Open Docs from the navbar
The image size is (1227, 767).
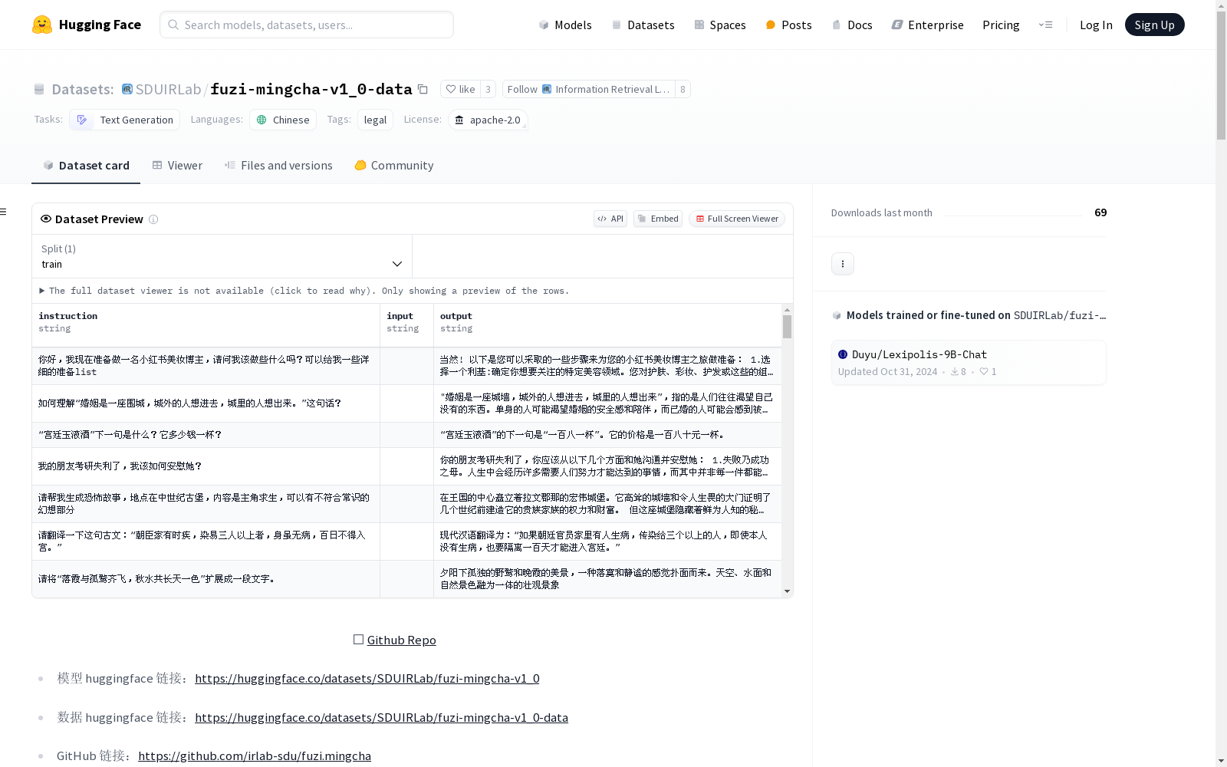852,25
